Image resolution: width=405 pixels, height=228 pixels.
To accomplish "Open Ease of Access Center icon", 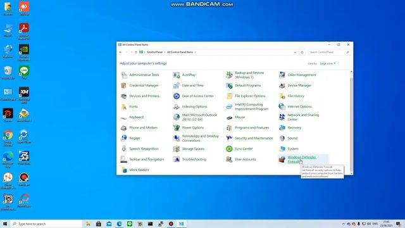I will pos(177,96).
